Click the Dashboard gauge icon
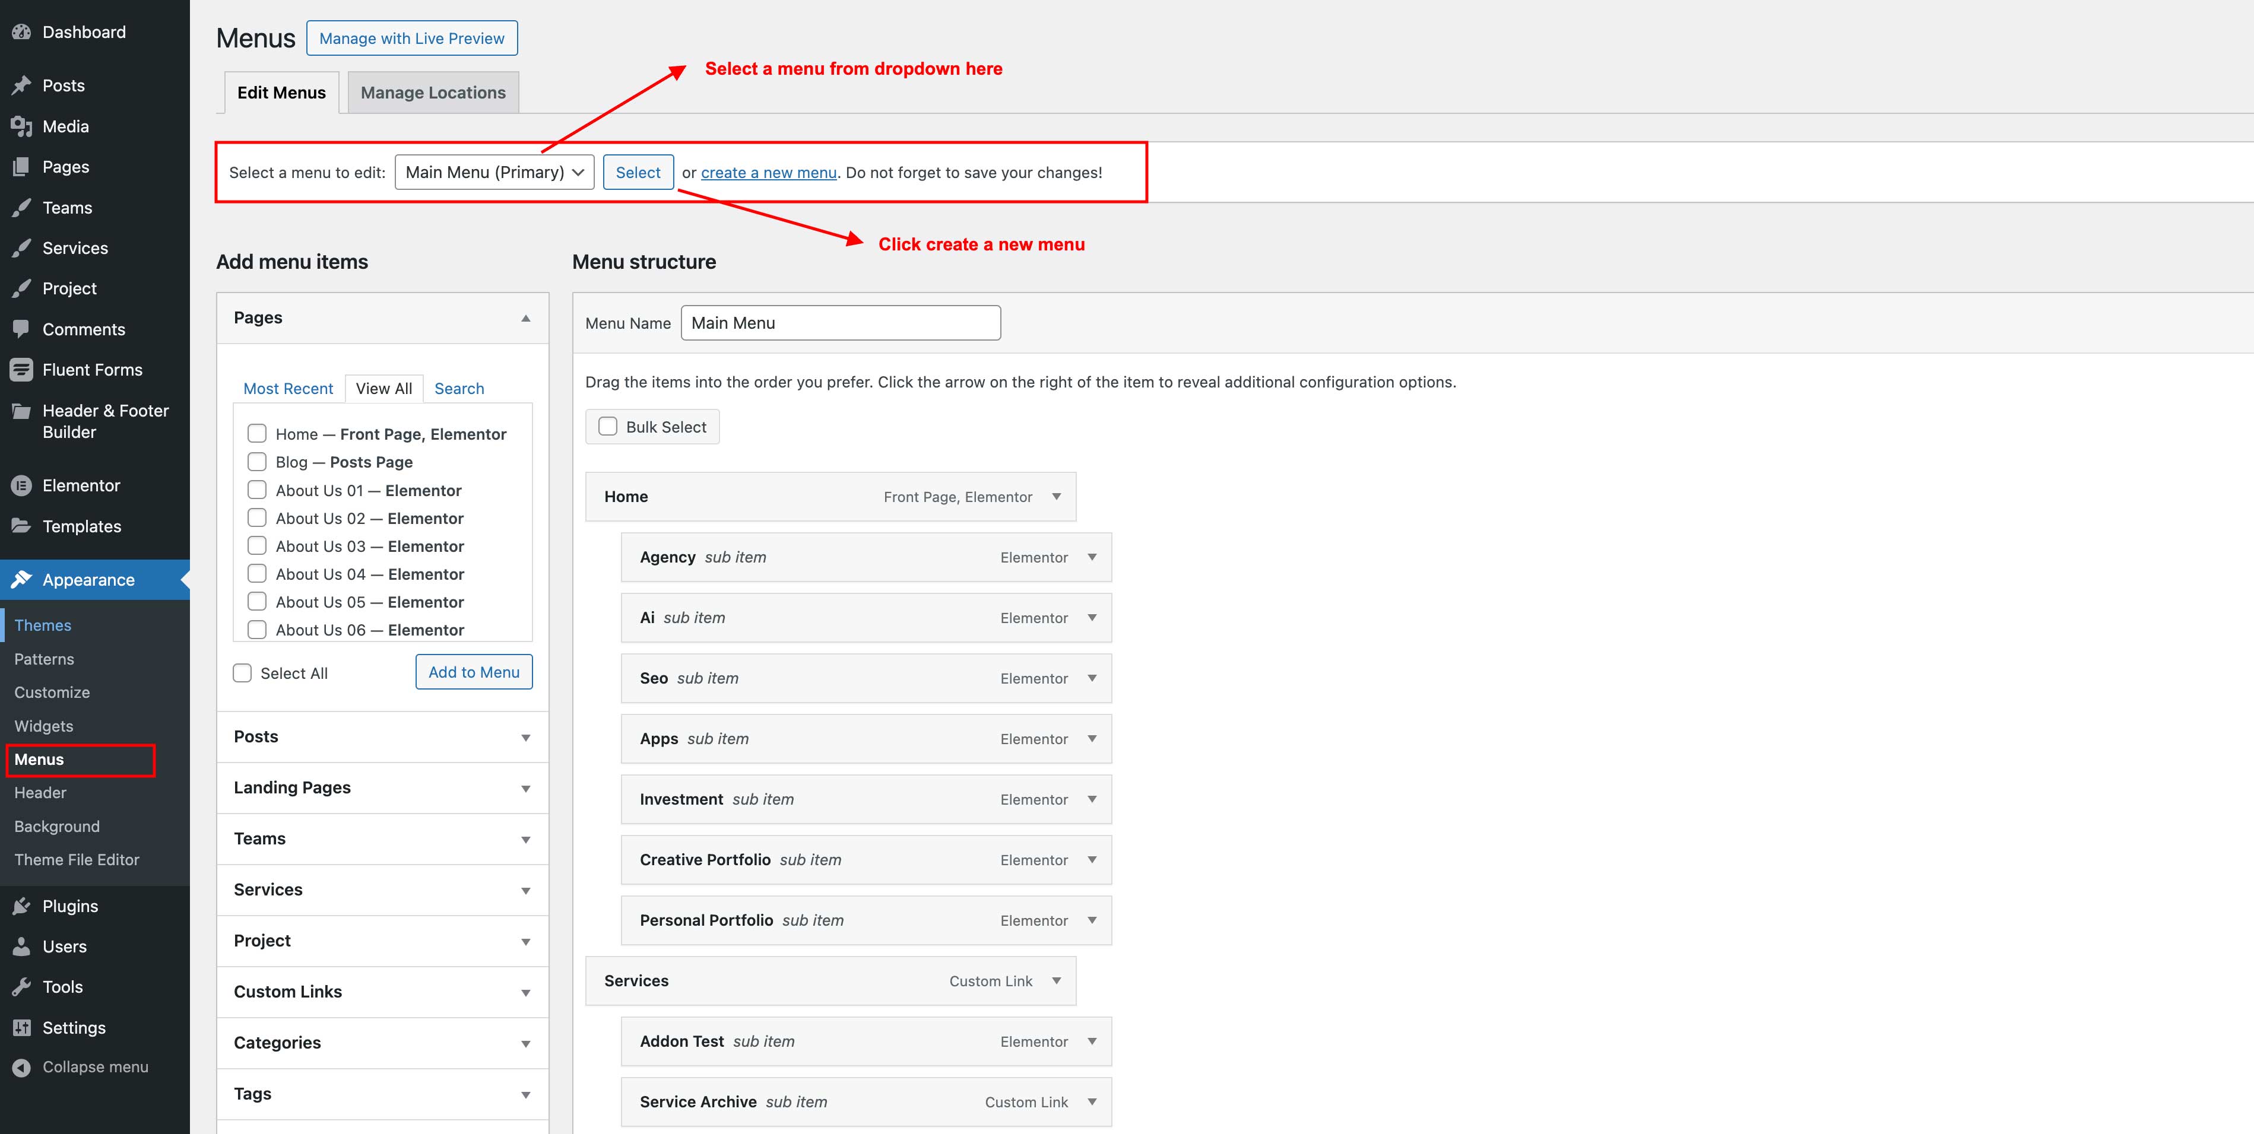This screenshot has width=2254, height=1134. (x=22, y=33)
